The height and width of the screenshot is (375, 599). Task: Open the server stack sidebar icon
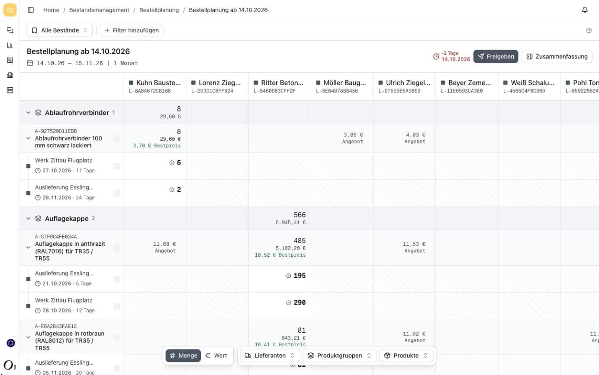10,90
